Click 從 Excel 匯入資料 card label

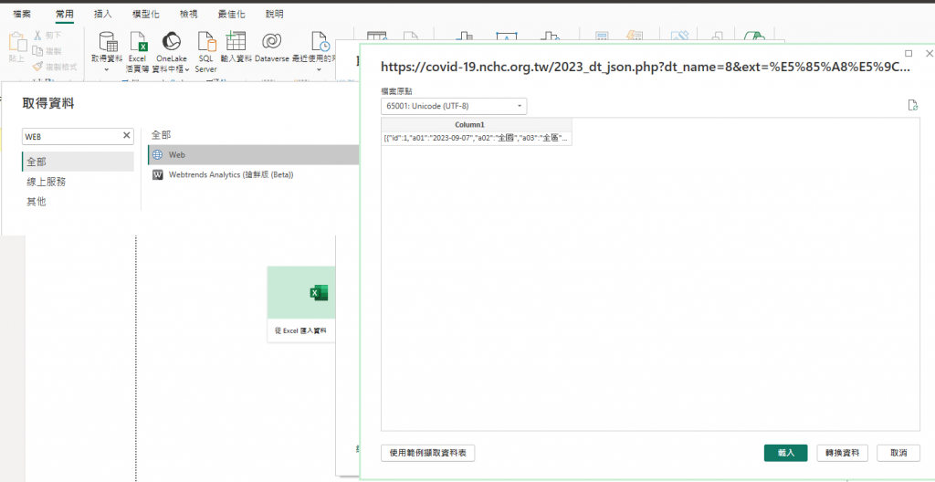[x=300, y=330]
